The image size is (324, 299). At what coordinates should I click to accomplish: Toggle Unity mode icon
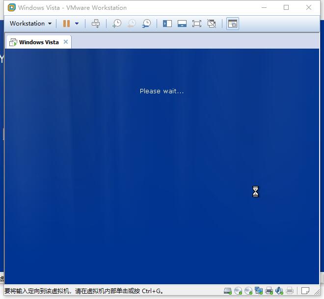point(212,24)
